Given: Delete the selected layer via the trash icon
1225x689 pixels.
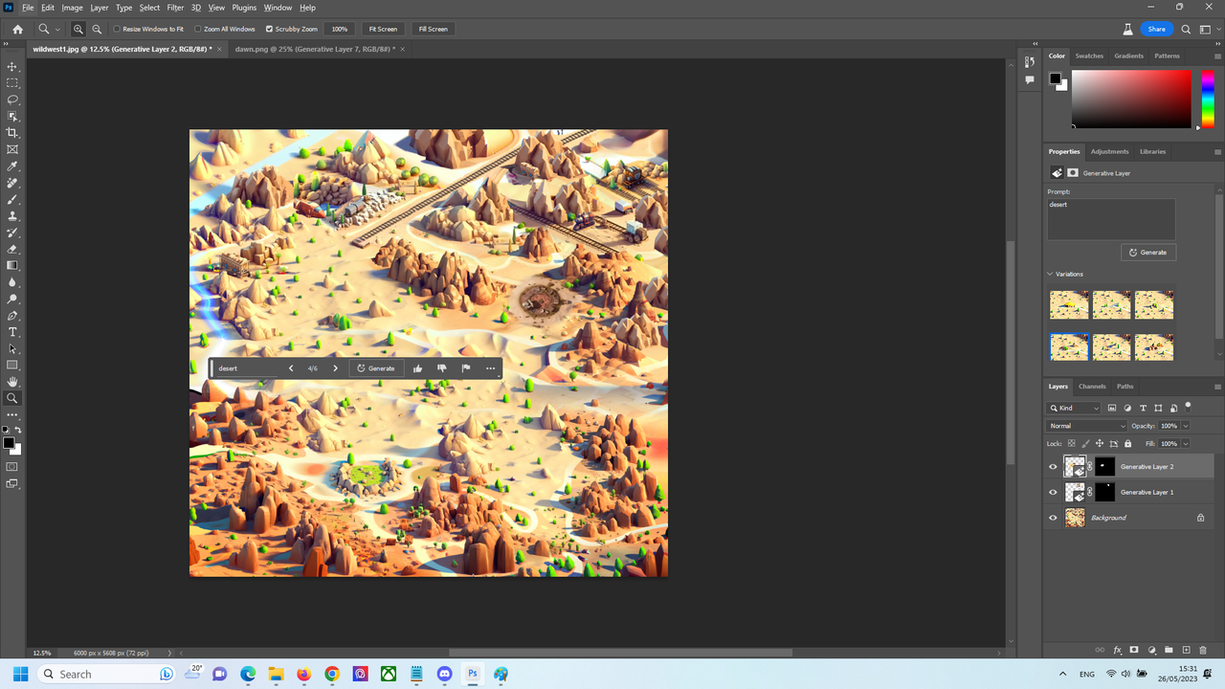Looking at the screenshot, I should [x=1202, y=650].
